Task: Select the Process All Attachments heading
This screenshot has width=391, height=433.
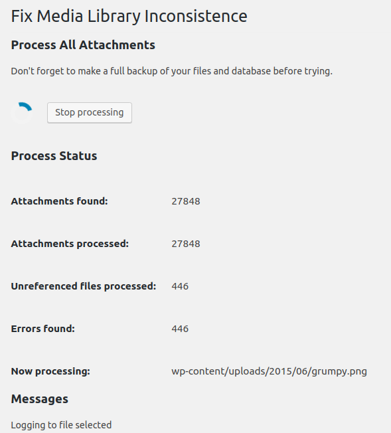Action: coord(83,45)
